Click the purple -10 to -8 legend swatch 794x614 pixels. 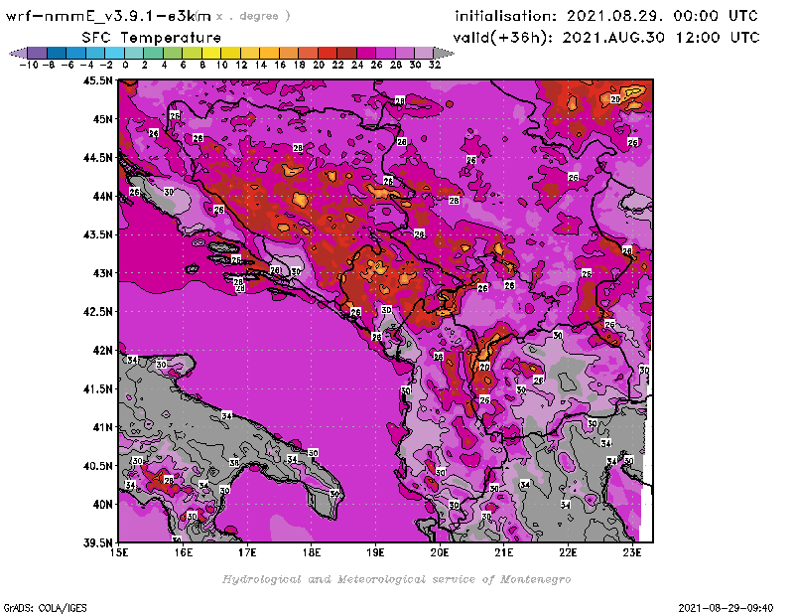coord(38,54)
